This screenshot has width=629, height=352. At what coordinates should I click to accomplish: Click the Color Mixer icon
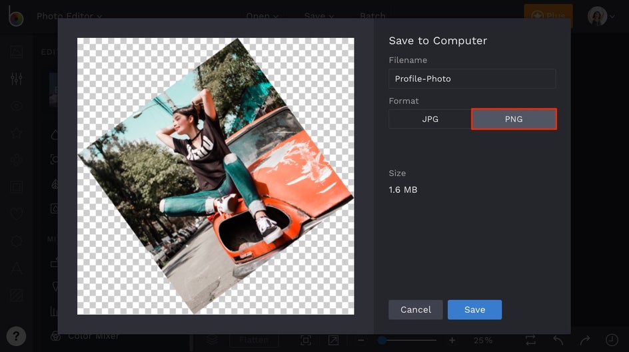tap(56, 336)
